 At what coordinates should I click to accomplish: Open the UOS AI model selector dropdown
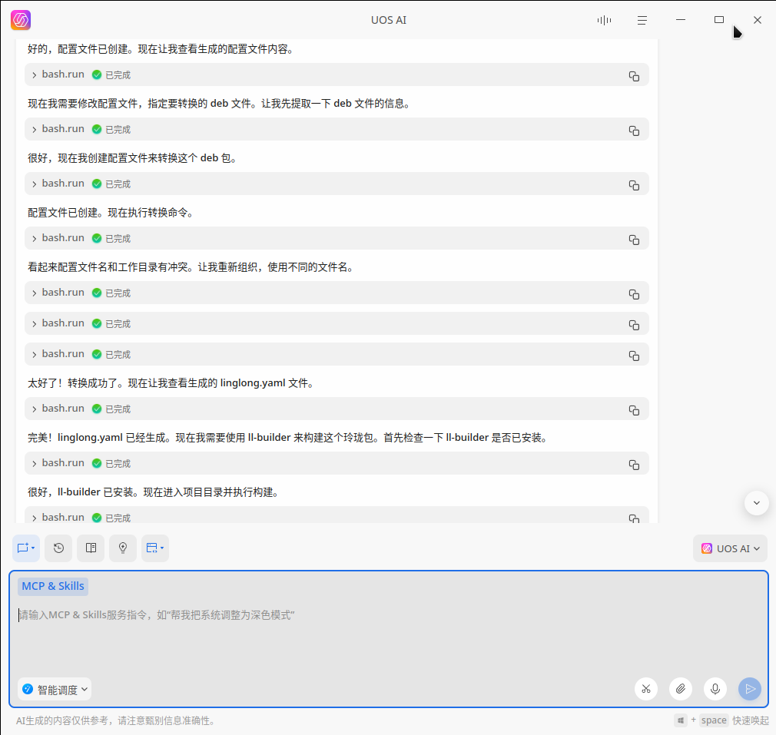pos(730,548)
